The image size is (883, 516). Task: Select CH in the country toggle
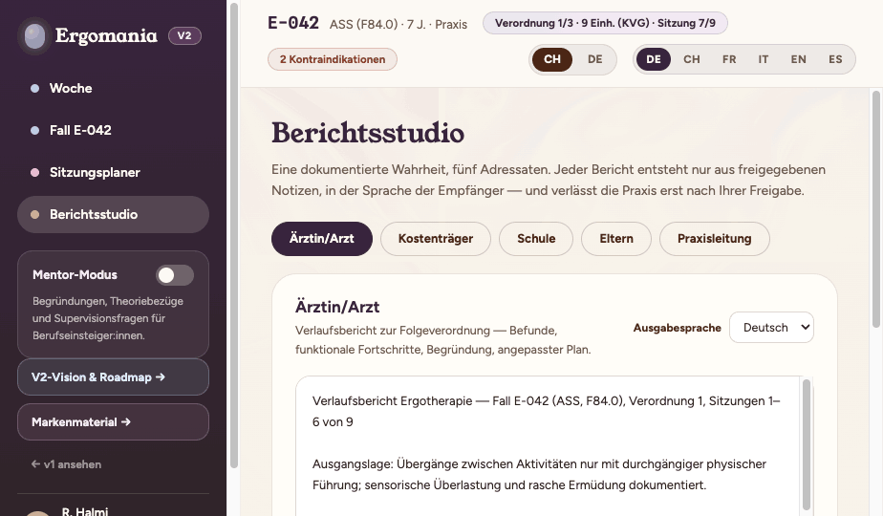(552, 59)
